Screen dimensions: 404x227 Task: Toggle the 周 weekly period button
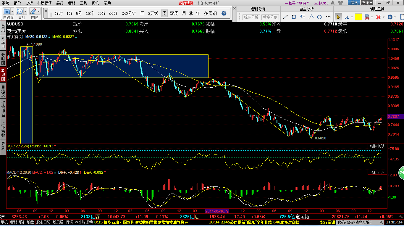164,13
